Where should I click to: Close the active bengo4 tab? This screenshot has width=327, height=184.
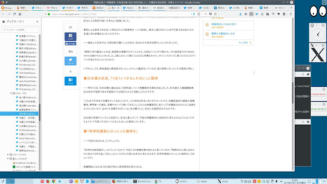pyautogui.click(x=118, y=8)
